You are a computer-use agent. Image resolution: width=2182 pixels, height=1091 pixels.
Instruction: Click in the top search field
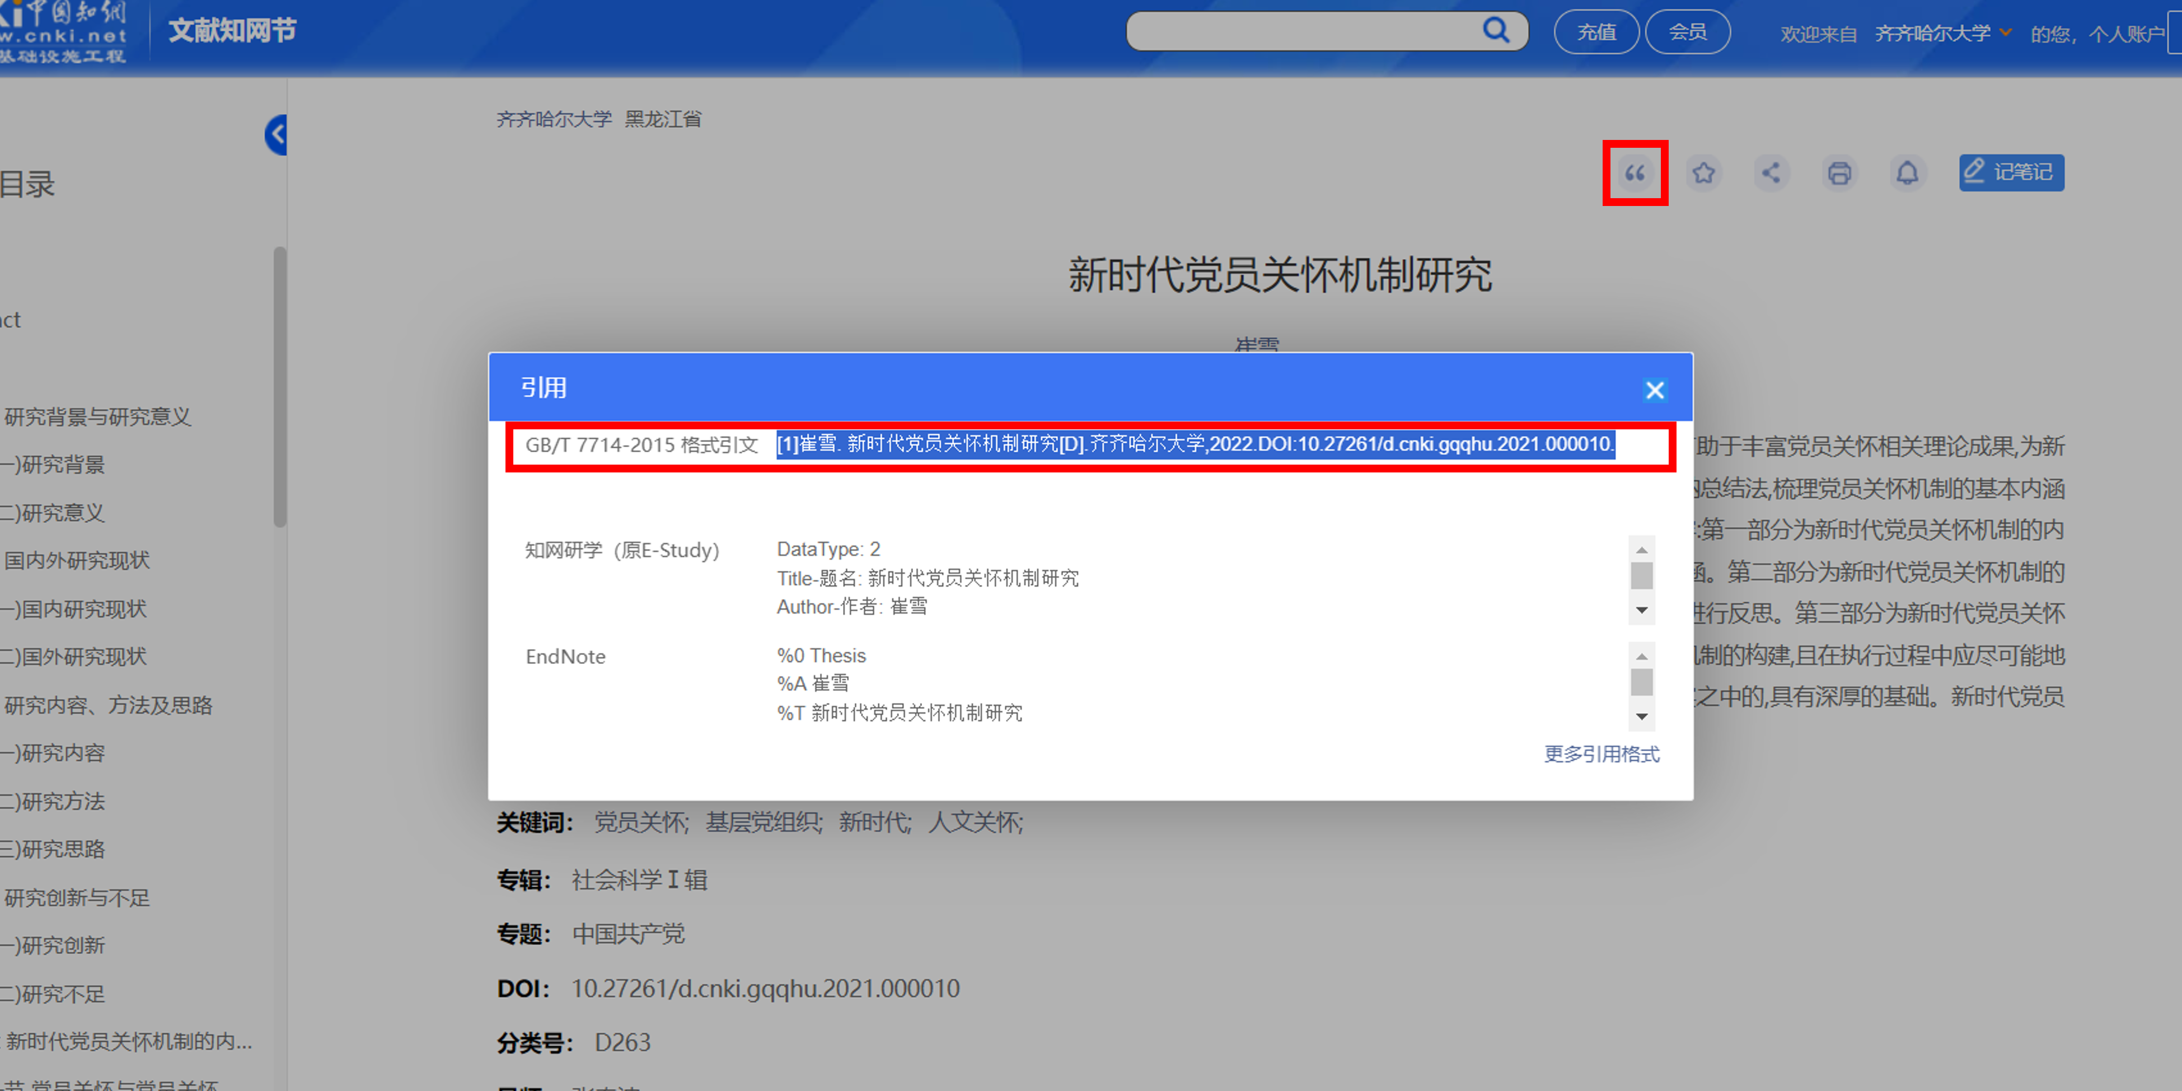click(x=1304, y=32)
